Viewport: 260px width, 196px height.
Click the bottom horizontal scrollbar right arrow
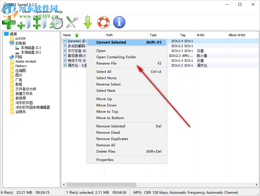pyautogui.click(x=256, y=185)
